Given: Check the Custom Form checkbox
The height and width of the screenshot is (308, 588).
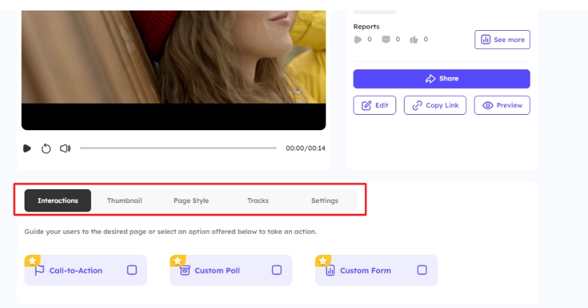Looking at the screenshot, I should [421, 270].
